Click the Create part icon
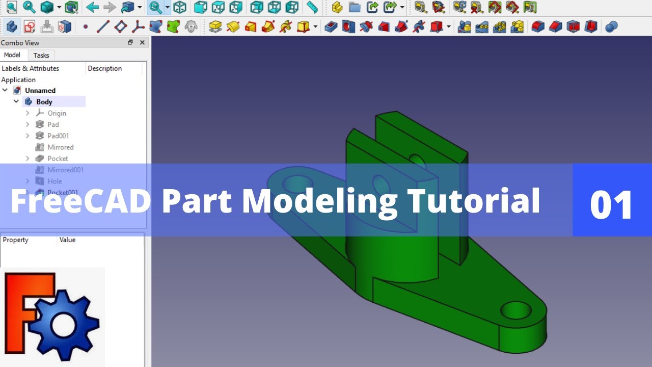 pyautogui.click(x=337, y=7)
